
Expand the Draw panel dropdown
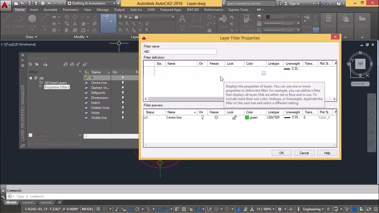pos(31,37)
